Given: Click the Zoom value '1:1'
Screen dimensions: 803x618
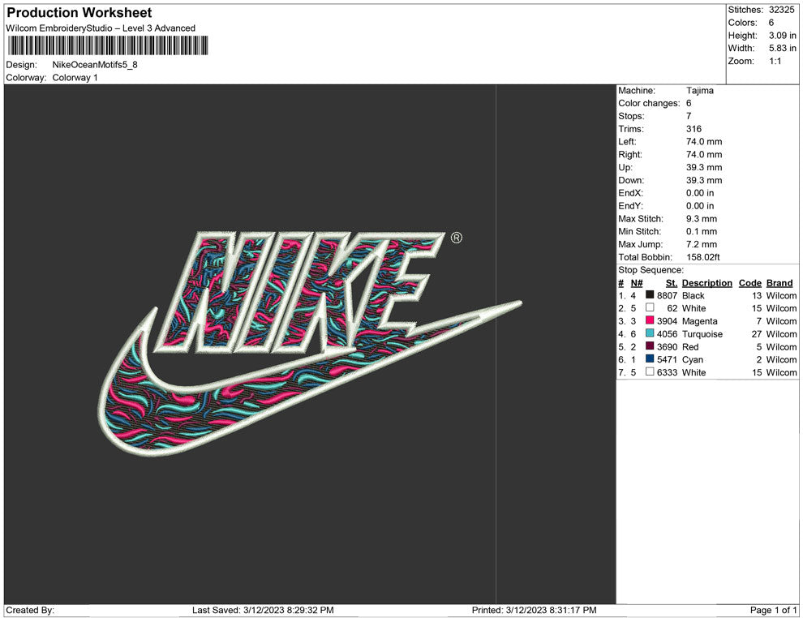Looking at the screenshot, I should click(775, 61).
